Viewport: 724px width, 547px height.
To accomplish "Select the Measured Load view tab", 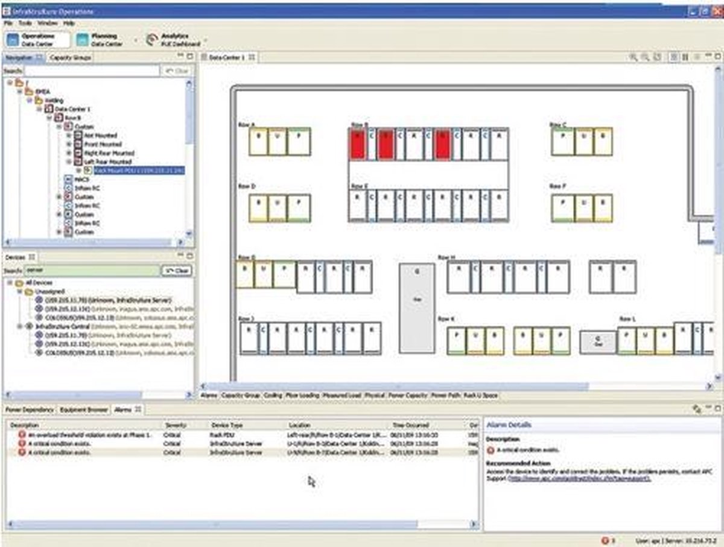I will pyautogui.click(x=342, y=395).
